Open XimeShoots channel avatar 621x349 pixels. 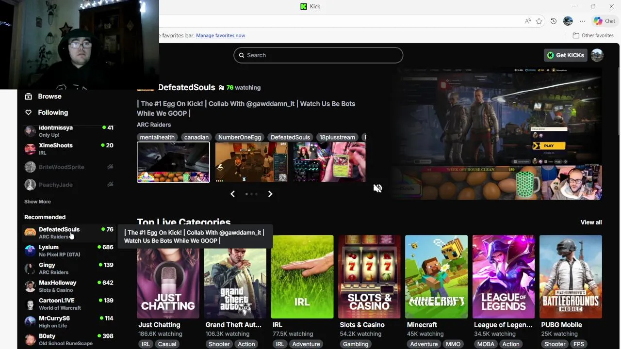click(x=30, y=149)
